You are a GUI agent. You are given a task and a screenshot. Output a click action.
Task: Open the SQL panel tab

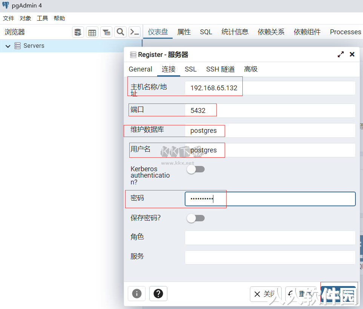pyautogui.click(x=206, y=32)
